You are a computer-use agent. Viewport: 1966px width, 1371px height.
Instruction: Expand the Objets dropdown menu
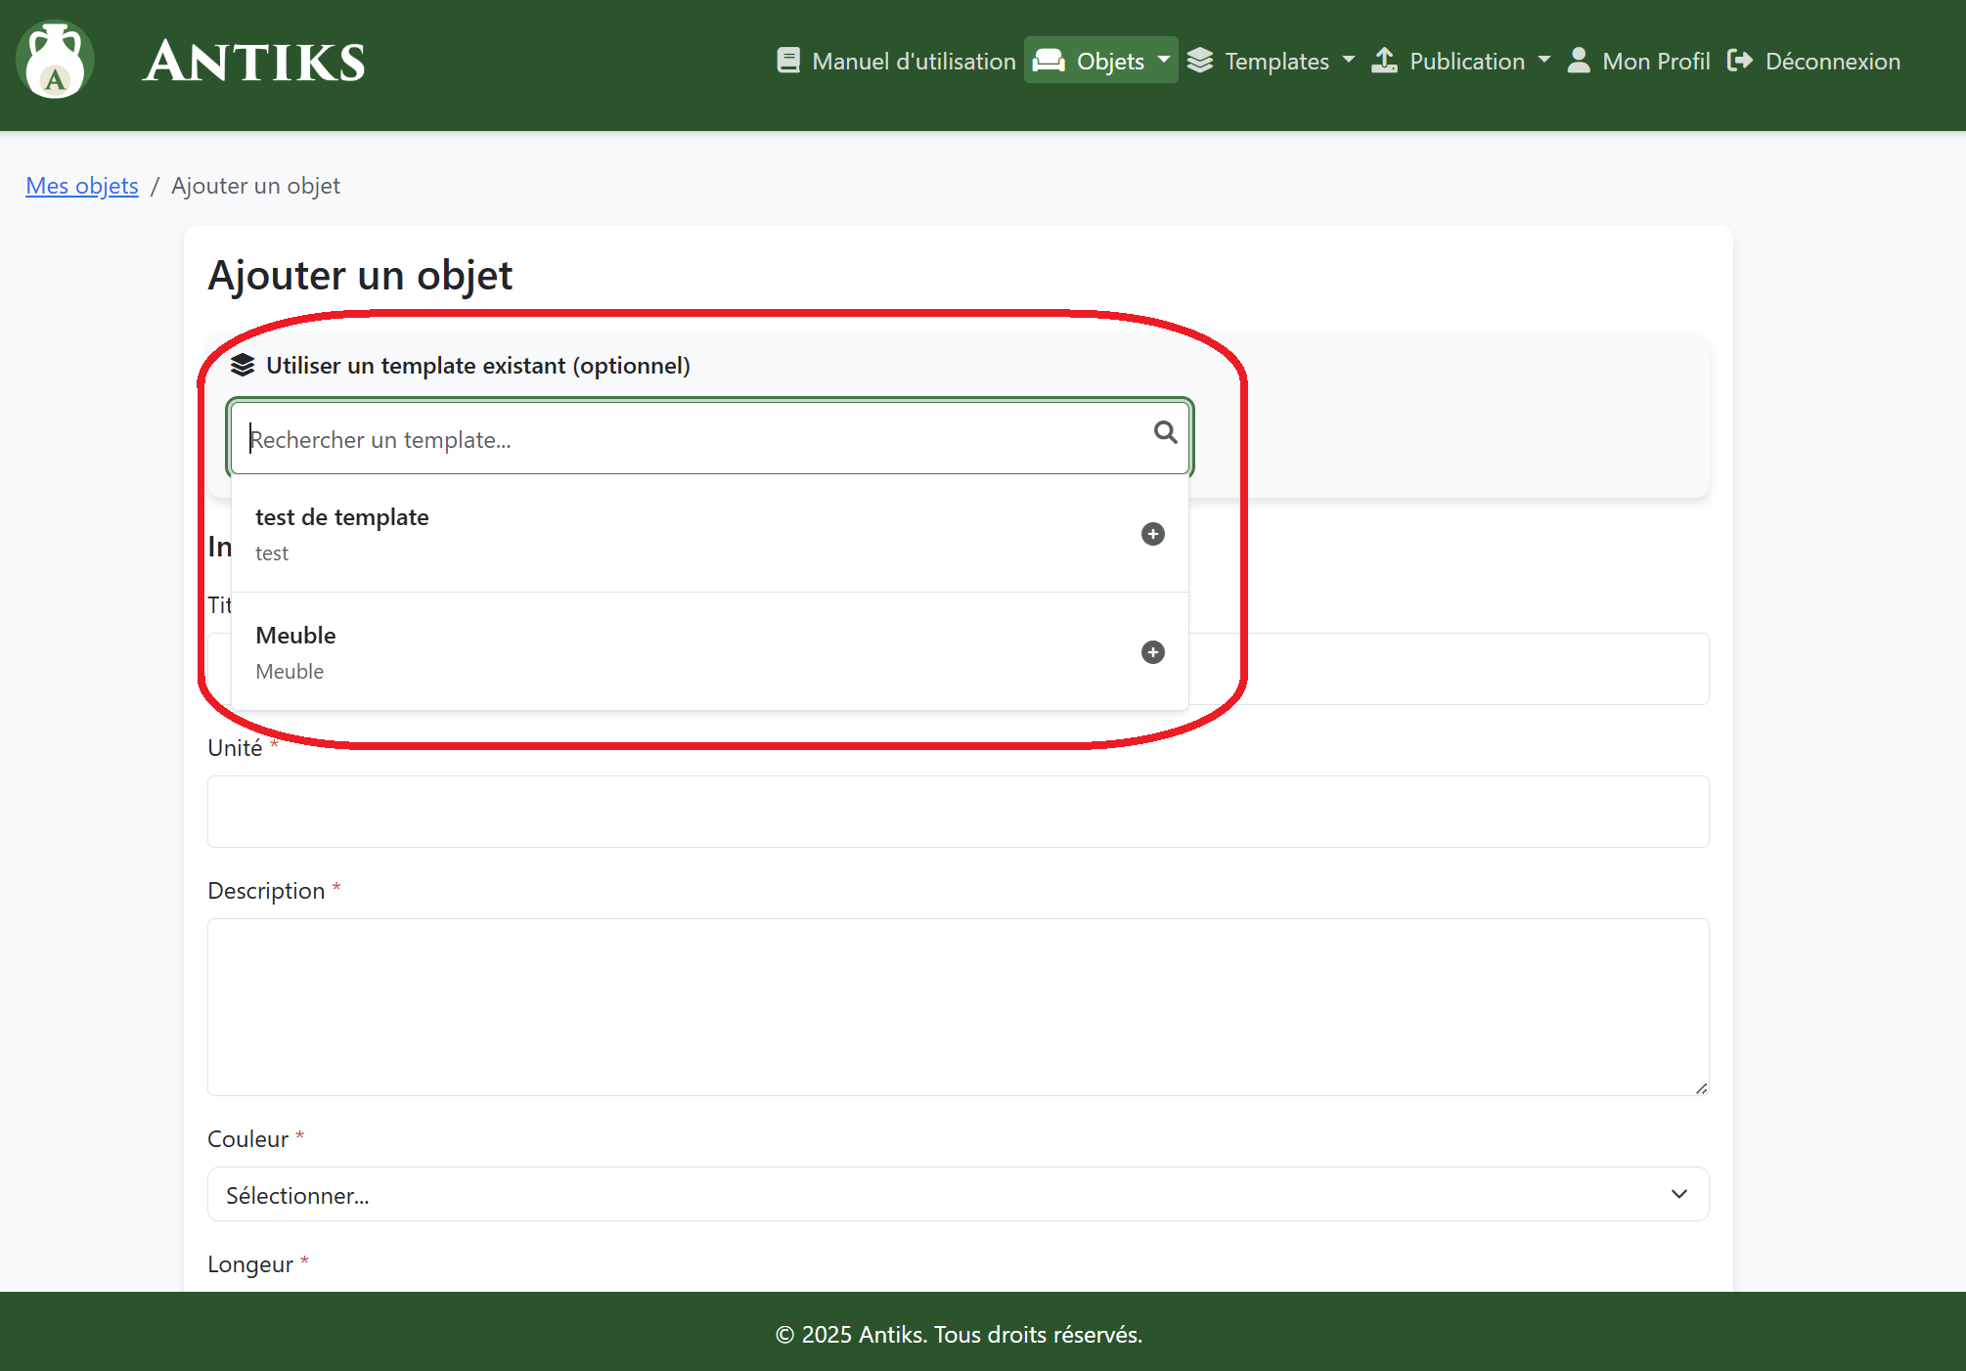click(x=1164, y=60)
